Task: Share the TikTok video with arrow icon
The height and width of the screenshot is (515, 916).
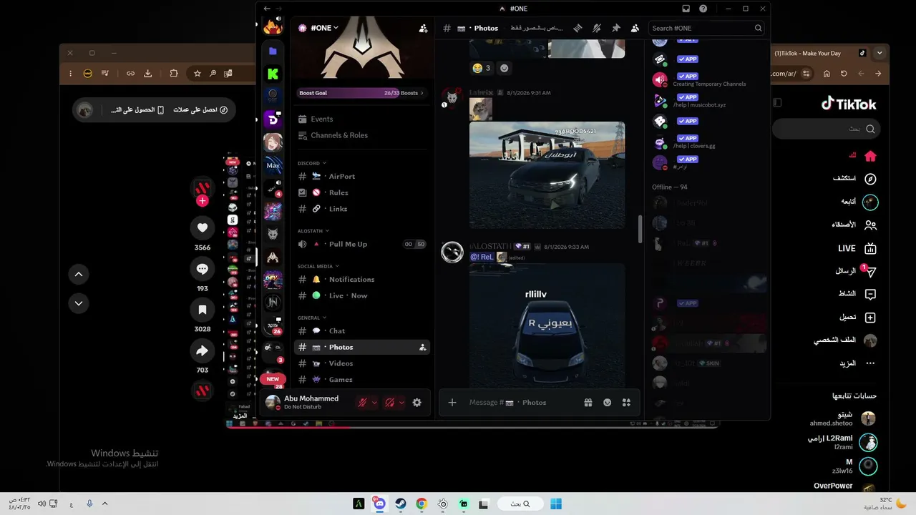Action: (203, 350)
